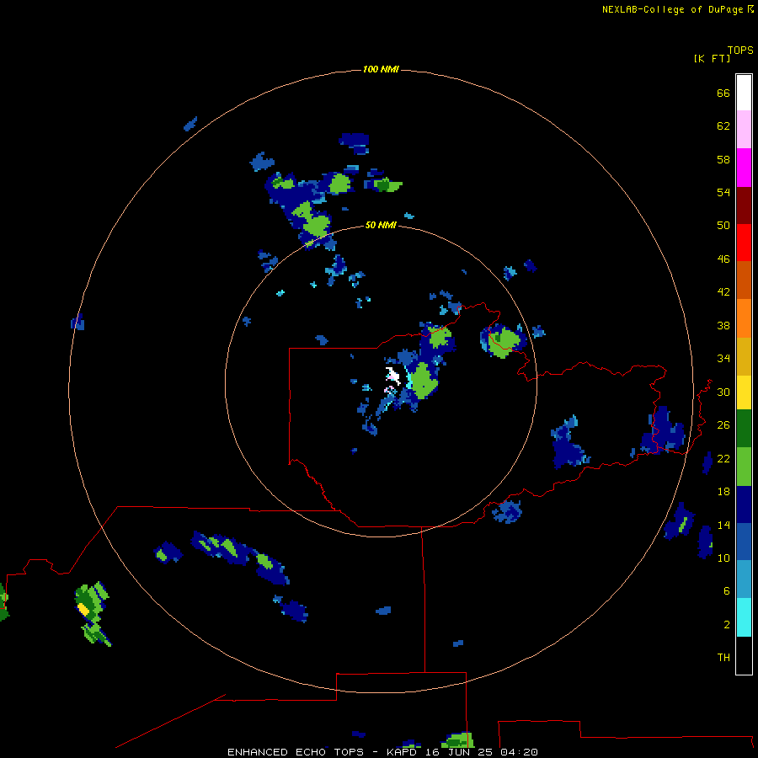Click the 66 legend value
Viewport: 758px width, 758px height.
click(723, 93)
